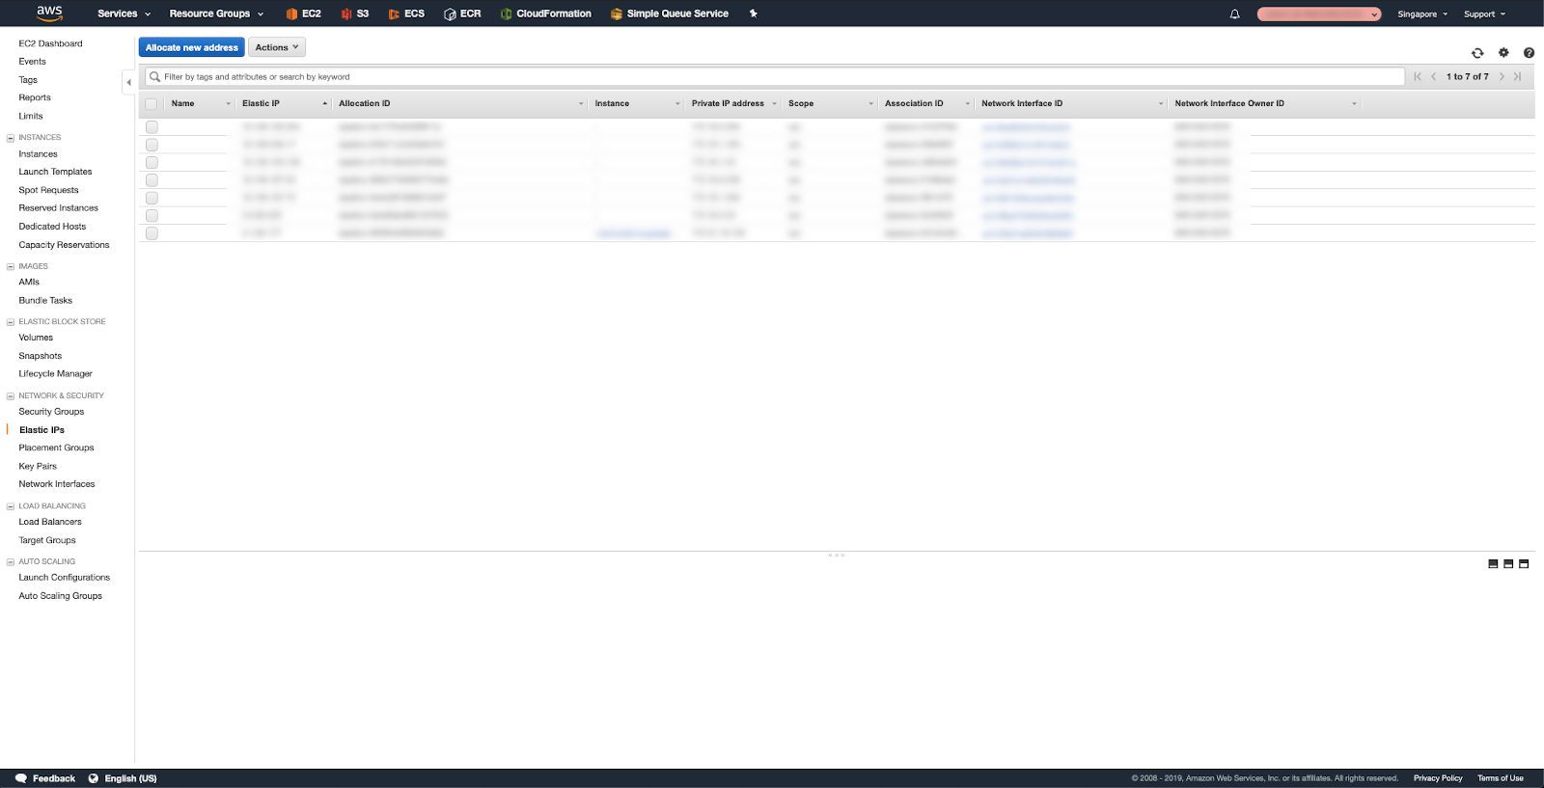Open Key Pairs in sidebar
Screen dimensions: 1544x788
(38, 466)
